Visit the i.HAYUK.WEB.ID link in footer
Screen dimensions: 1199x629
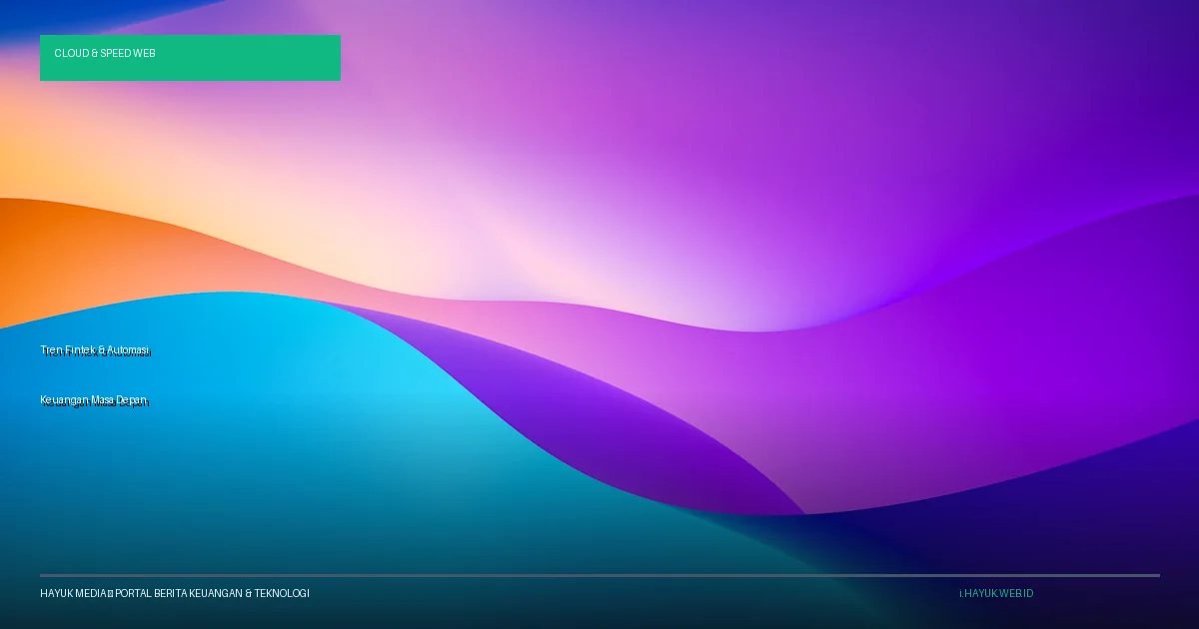pyautogui.click(x=996, y=593)
